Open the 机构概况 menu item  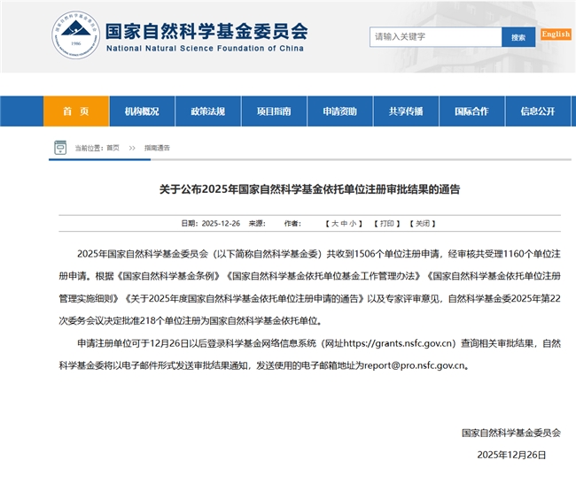[142, 111]
